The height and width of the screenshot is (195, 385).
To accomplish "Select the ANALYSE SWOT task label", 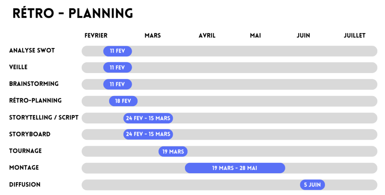I will (x=32, y=51).
